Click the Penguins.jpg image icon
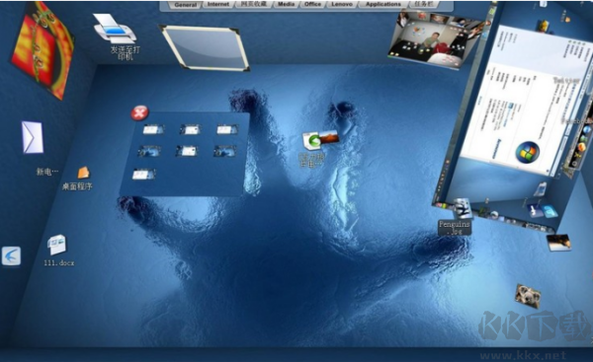Image resolution: width=593 pixels, height=362 pixels. (x=462, y=209)
